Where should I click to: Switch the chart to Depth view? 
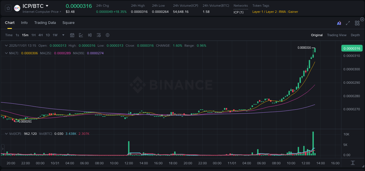pos(355,35)
